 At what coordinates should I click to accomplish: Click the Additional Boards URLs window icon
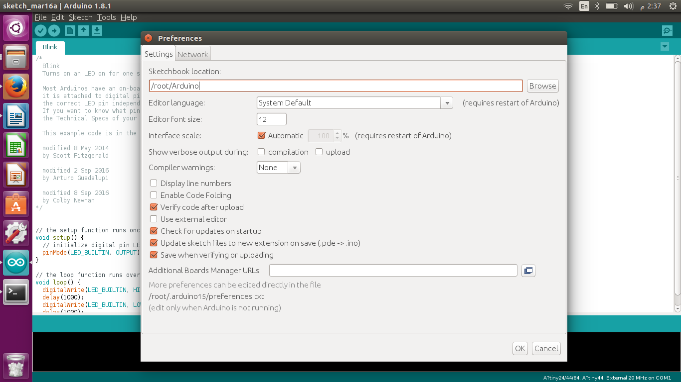[528, 271]
